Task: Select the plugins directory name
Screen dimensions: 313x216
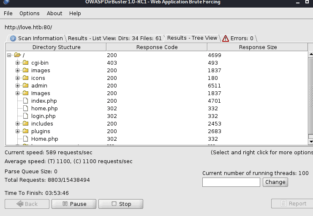Action: coord(41,131)
